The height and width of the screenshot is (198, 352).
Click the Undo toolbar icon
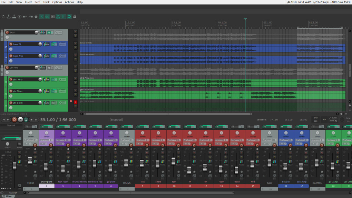[25, 17]
